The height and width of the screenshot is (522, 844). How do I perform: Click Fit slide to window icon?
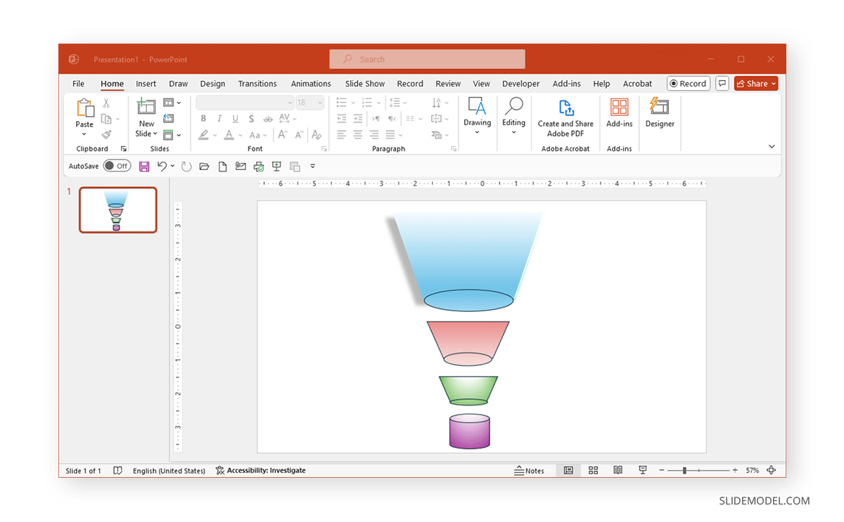(771, 471)
